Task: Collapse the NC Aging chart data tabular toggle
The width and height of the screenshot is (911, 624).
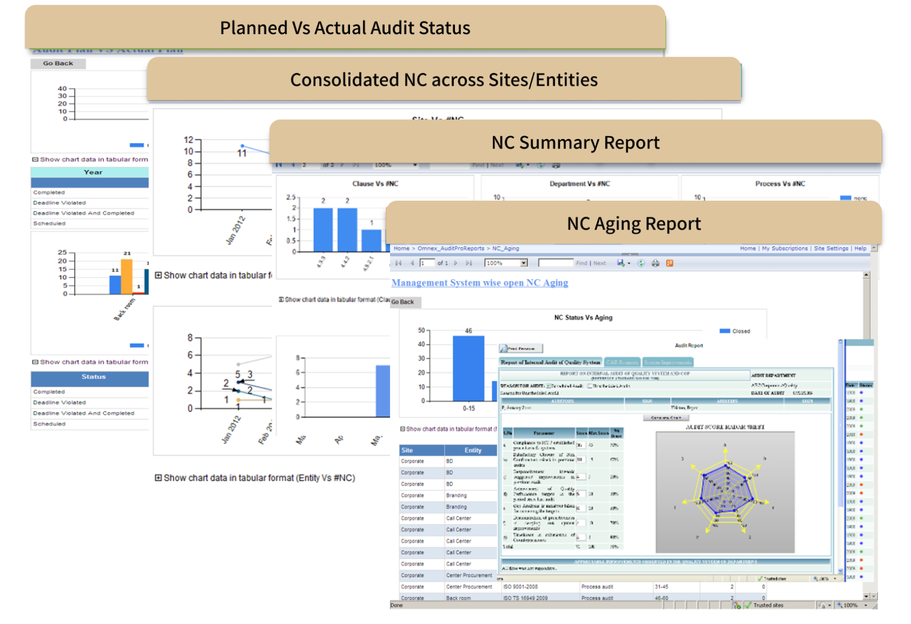Action: tap(403, 429)
